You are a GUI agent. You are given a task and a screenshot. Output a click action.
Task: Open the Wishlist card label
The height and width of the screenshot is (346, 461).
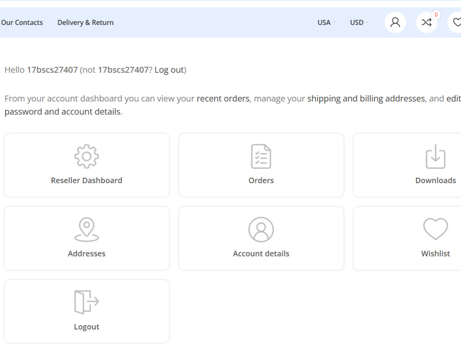tap(436, 254)
